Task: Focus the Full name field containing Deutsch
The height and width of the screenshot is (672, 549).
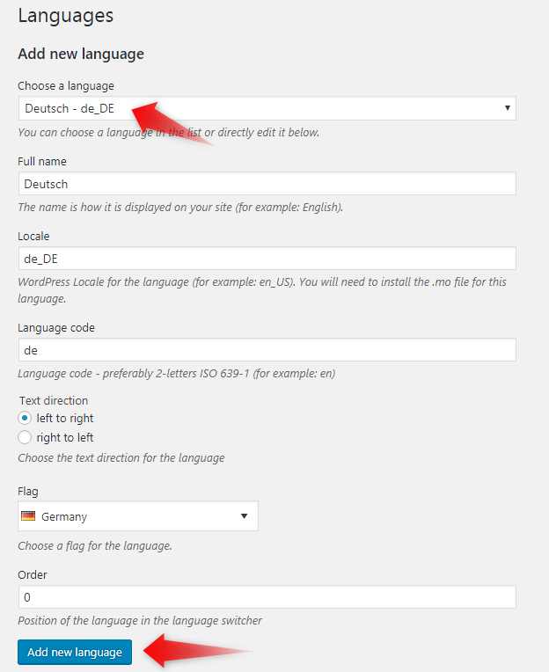Action: 267,184
